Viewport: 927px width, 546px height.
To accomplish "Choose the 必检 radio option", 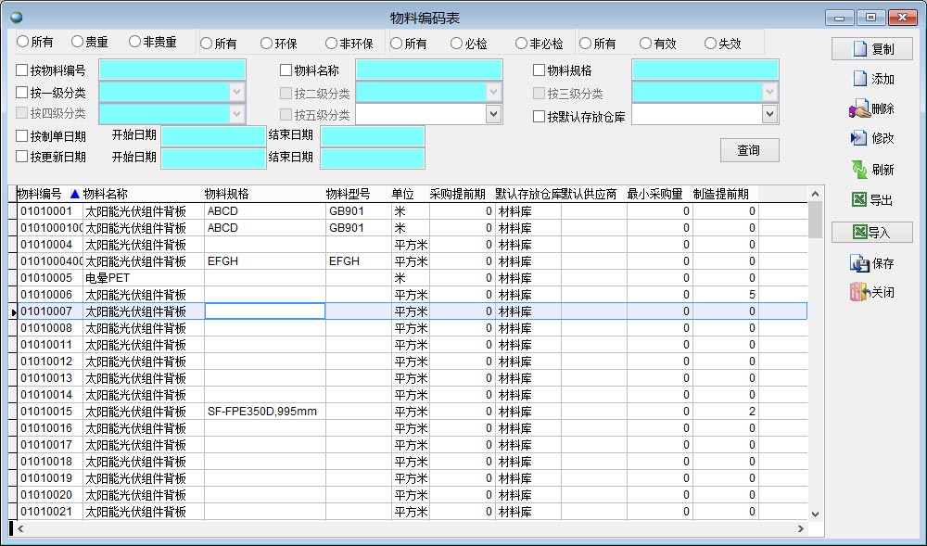I will pos(456,44).
